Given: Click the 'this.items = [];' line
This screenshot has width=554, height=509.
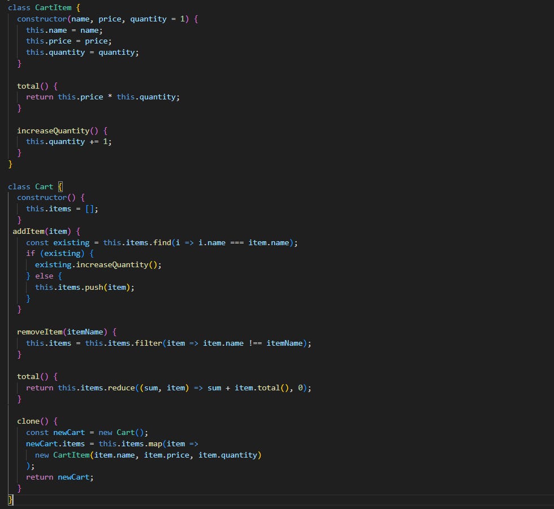Looking at the screenshot, I should coord(62,208).
